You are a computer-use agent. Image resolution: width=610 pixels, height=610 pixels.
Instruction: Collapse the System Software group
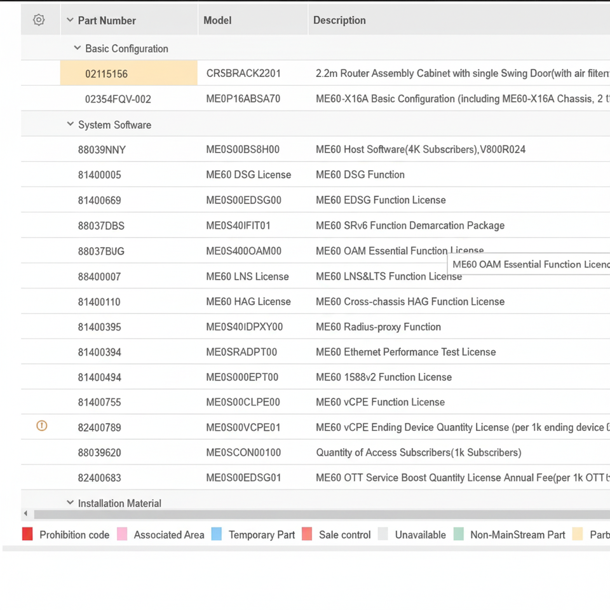[70, 125]
